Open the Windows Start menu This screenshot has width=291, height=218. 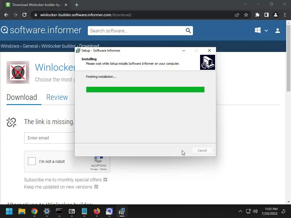[x=9, y=211]
